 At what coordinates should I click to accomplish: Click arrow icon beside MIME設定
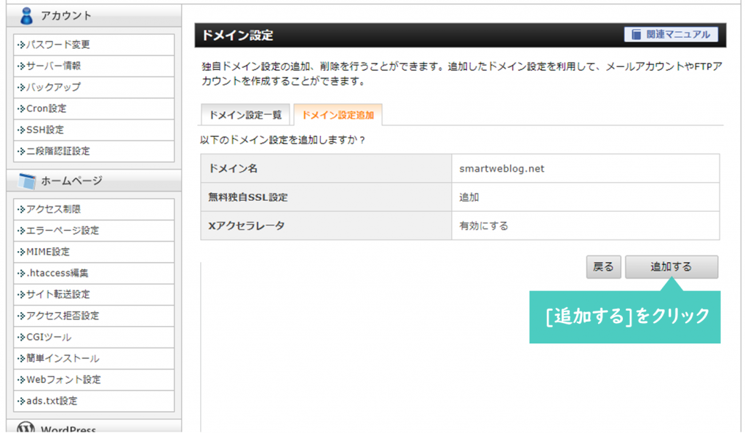21,252
